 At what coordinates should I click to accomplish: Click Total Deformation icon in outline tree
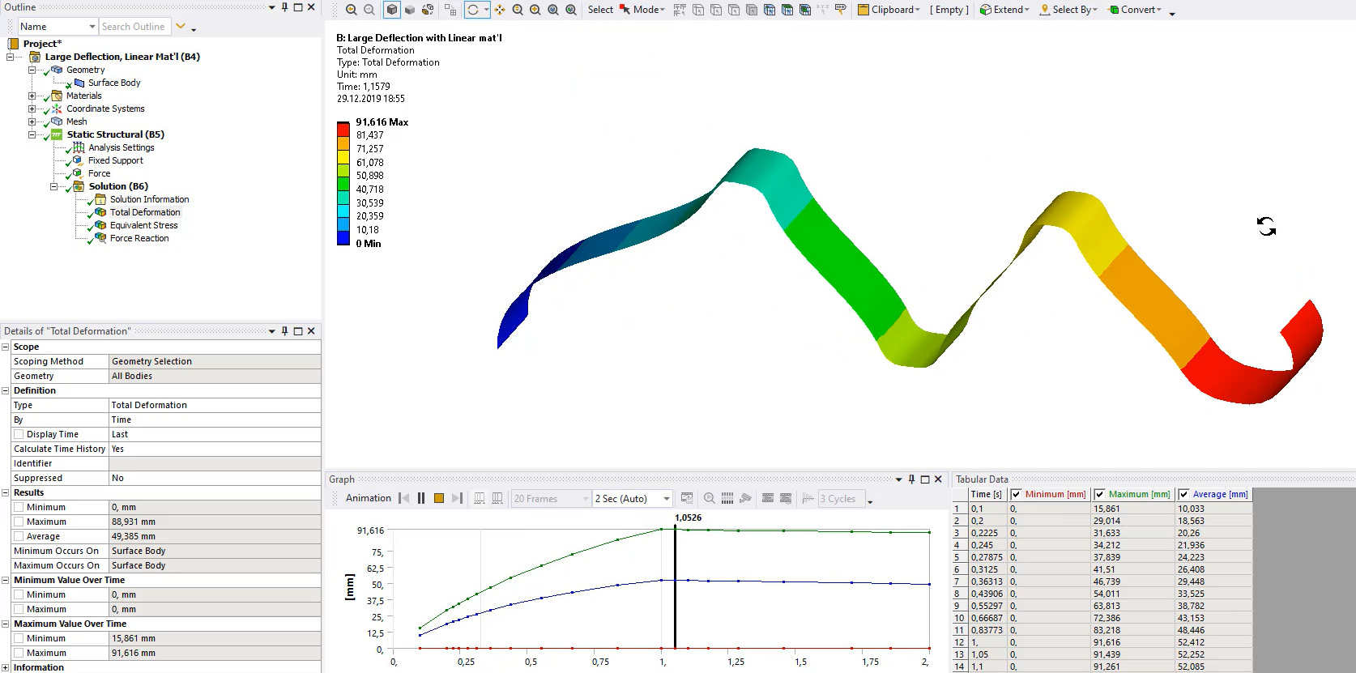(100, 212)
